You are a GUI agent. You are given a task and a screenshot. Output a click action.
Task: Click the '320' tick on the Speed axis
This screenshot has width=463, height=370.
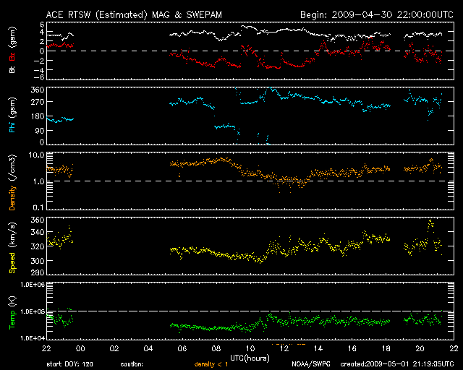tap(38, 246)
